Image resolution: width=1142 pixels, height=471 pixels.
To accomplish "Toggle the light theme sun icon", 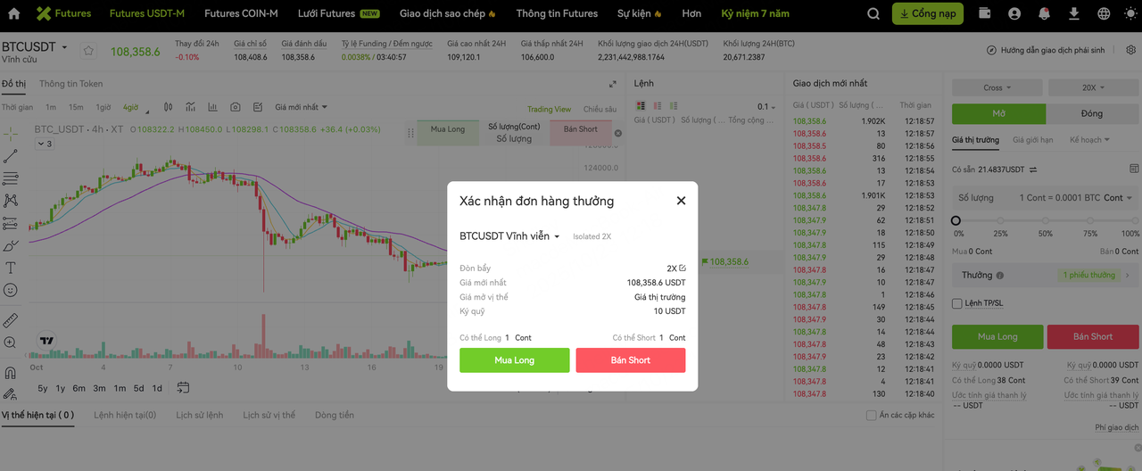I will pyautogui.click(x=1132, y=14).
